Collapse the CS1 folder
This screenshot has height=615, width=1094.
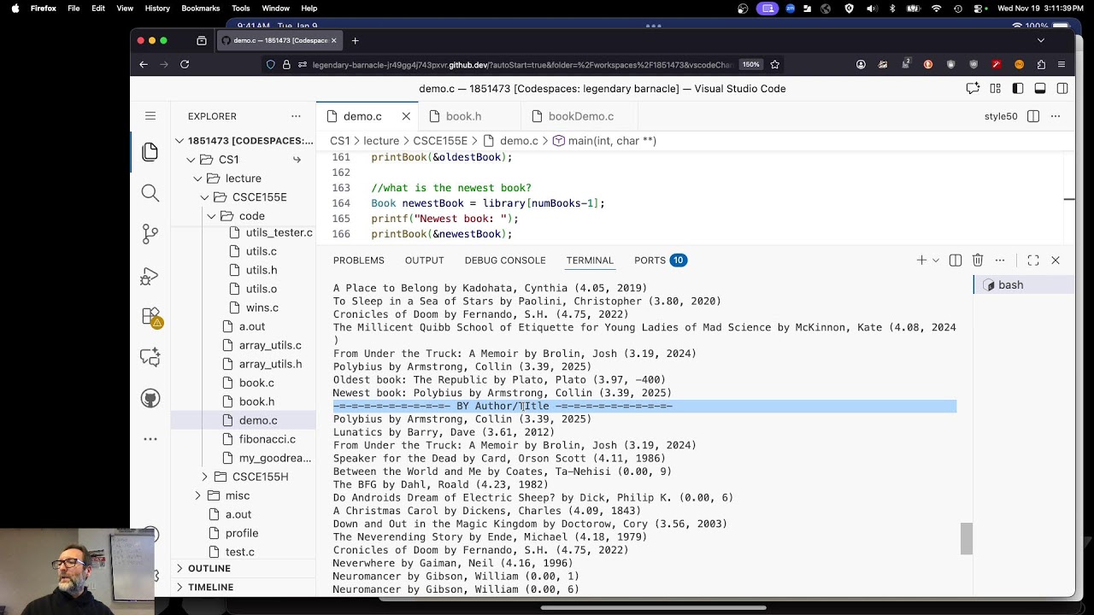click(x=191, y=160)
